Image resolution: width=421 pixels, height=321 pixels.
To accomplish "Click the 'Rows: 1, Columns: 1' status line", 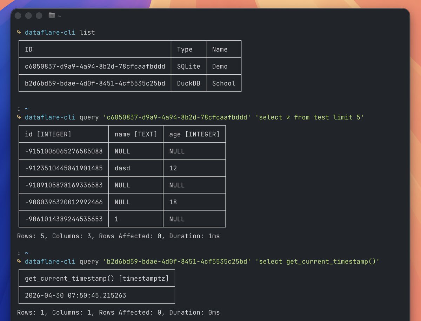I will 118,312.
